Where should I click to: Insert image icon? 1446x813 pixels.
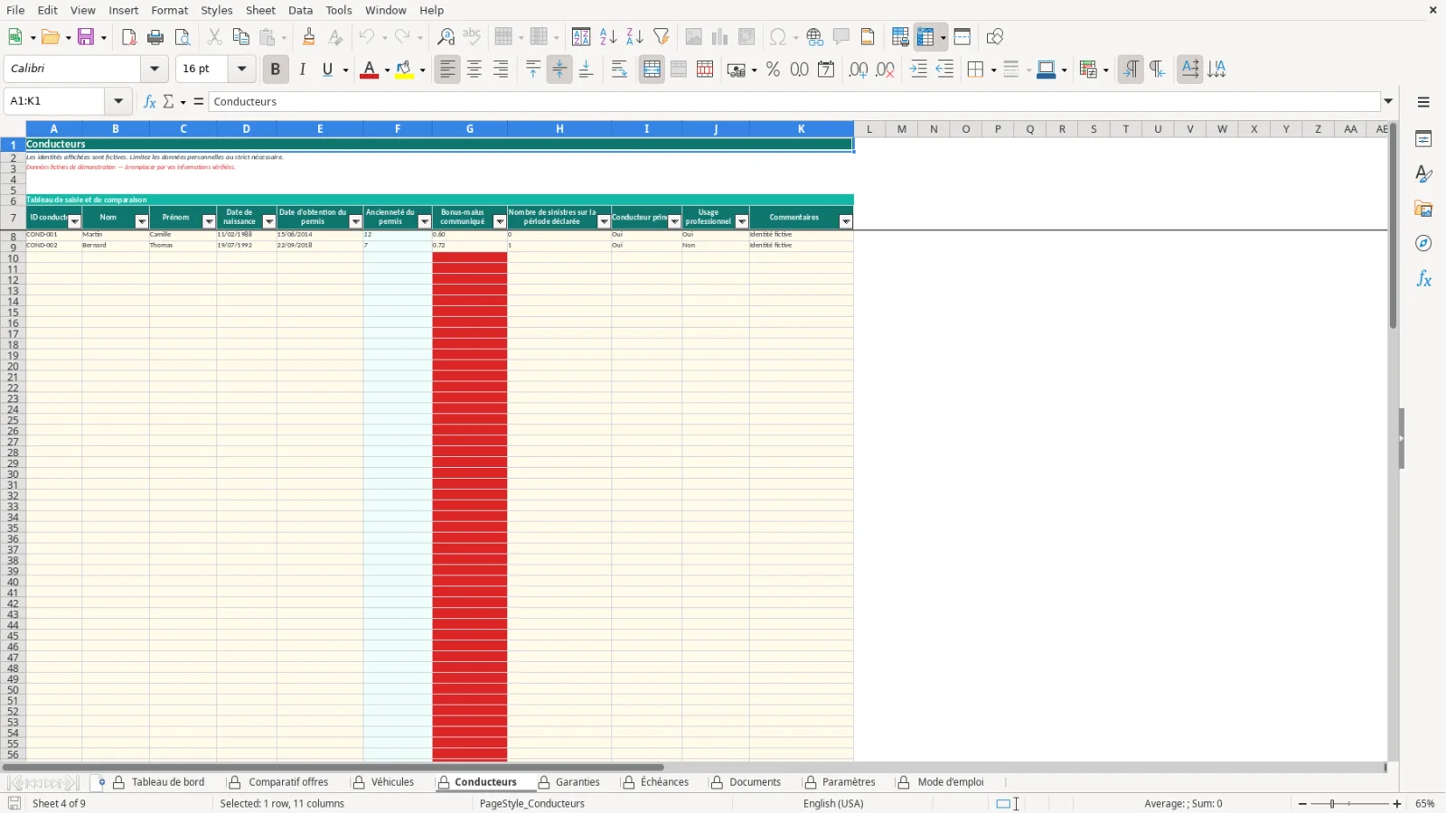(693, 37)
